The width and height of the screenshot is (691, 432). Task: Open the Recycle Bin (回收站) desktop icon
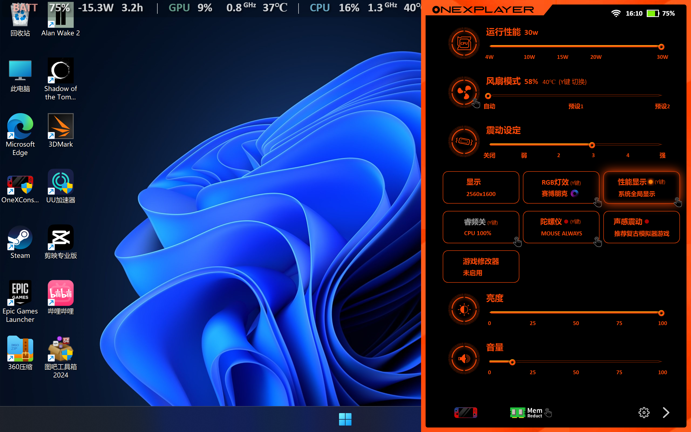pos(20,19)
